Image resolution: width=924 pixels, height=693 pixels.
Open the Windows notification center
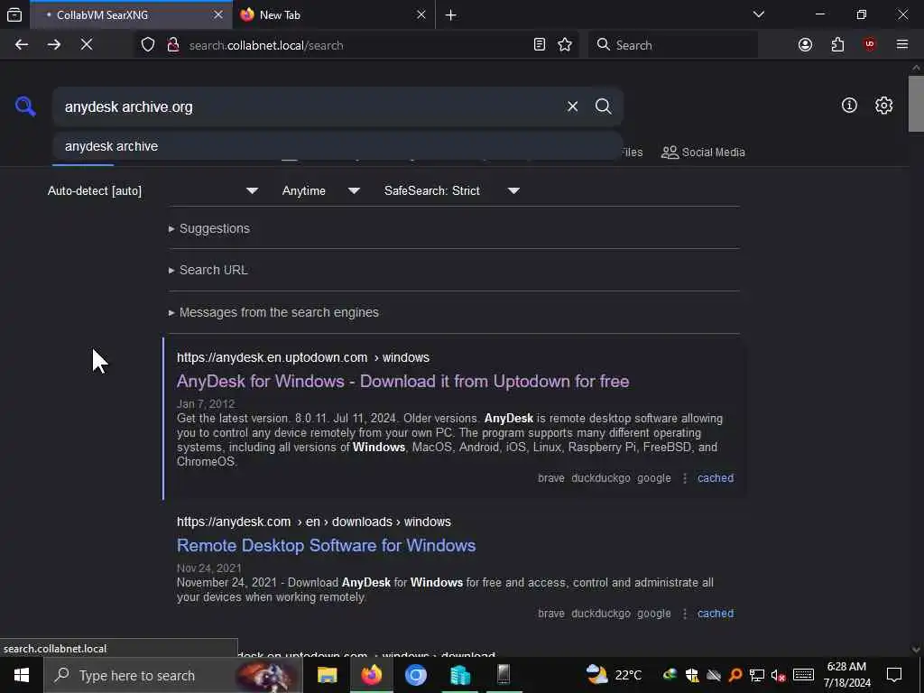(x=894, y=675)
